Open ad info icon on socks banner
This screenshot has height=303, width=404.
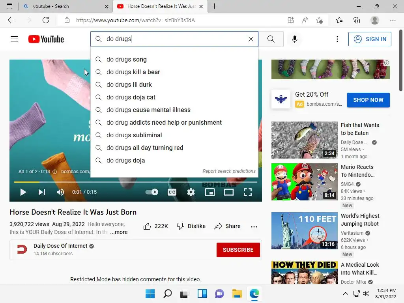(387, 63)
